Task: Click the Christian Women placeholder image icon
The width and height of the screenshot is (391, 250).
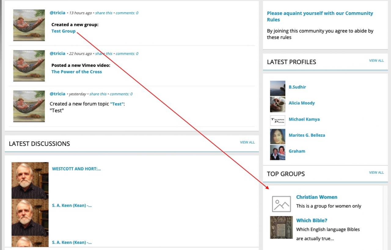Action: pyautogui.click(x=281, y=204)
